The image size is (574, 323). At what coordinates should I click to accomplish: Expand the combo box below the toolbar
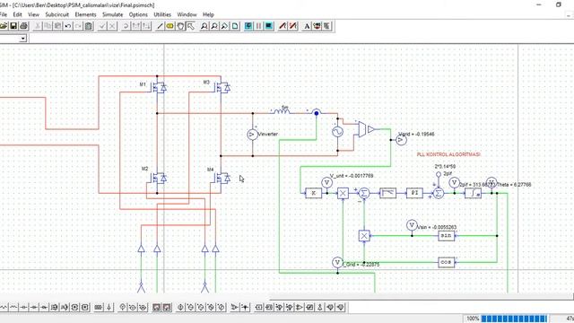coord(23,39)
